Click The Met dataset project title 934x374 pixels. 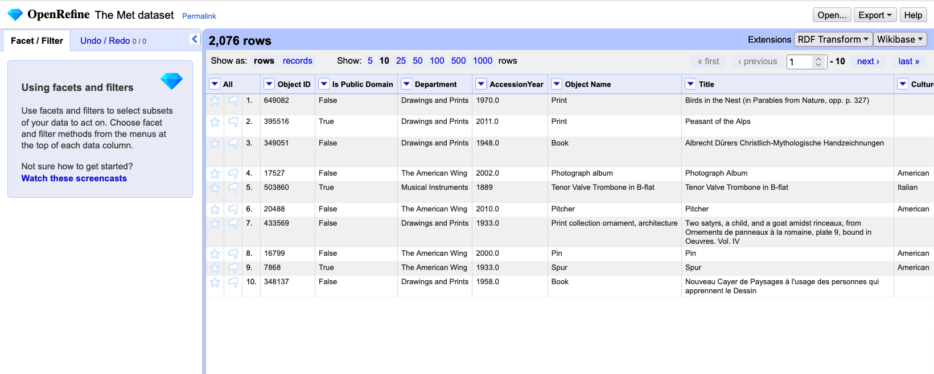coord(134,15)
